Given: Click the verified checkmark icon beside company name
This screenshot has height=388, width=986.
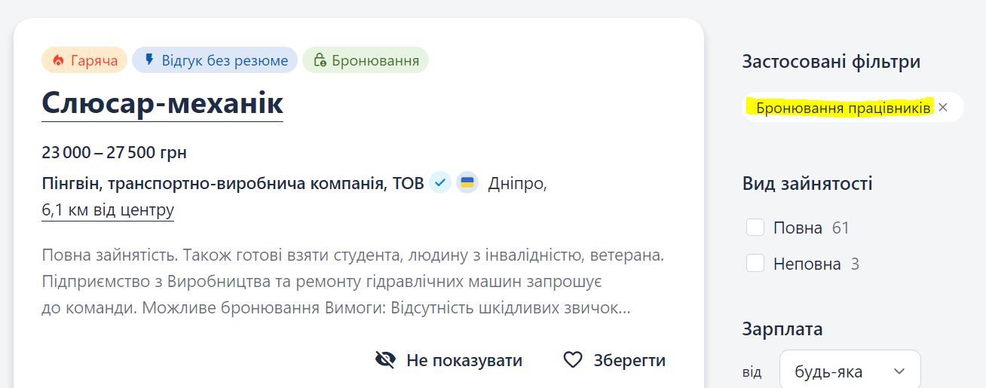Looking at the screenshot, I should click(x=440, y=183).
